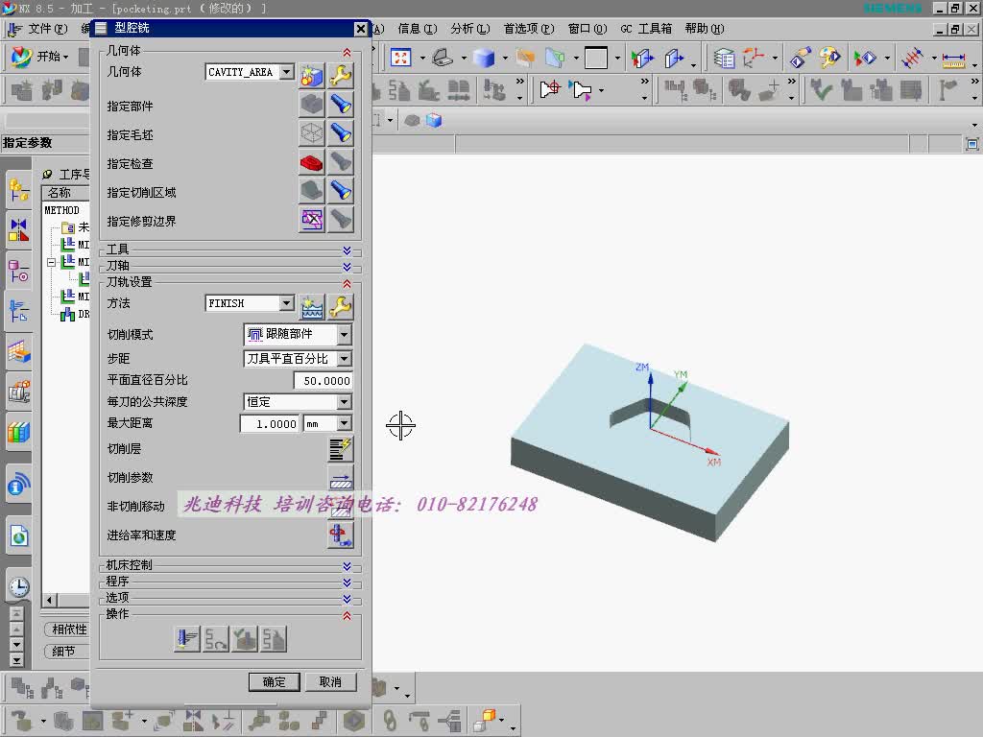Click the flat diameter percent 50.0000 field
983x737 pixels.
tap(324, 380)
